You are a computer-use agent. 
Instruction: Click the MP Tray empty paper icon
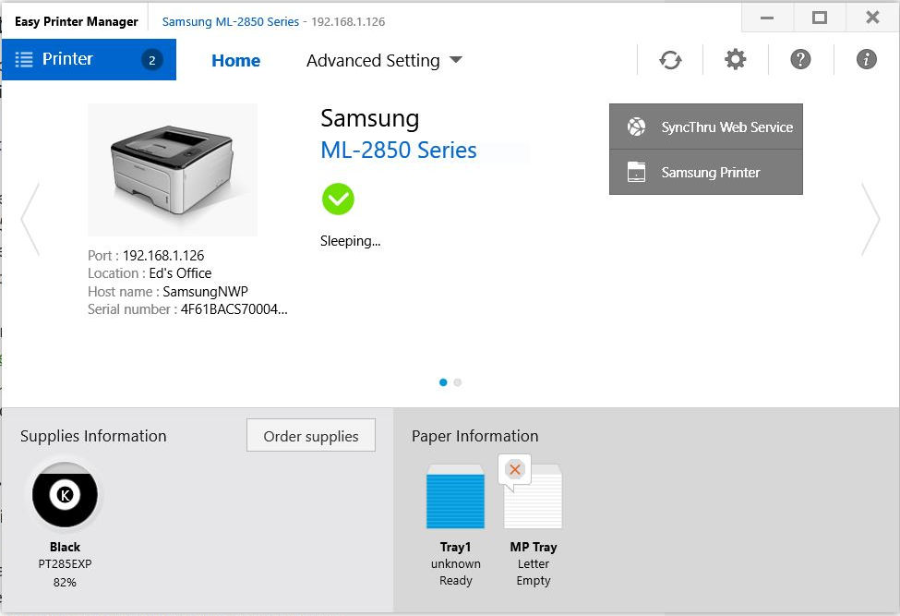[x=533, y=492]
